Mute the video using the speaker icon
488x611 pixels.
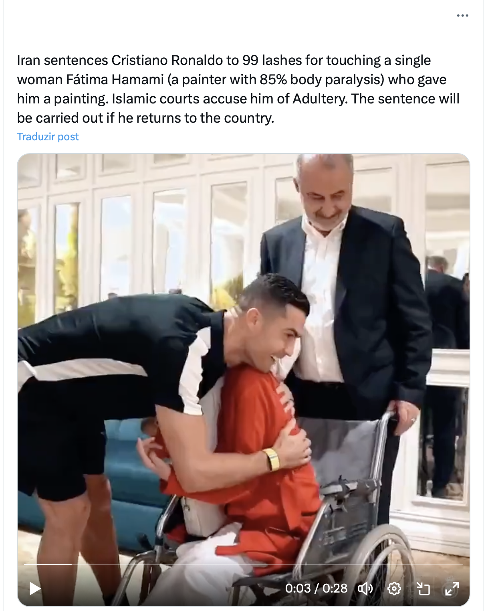365,589
